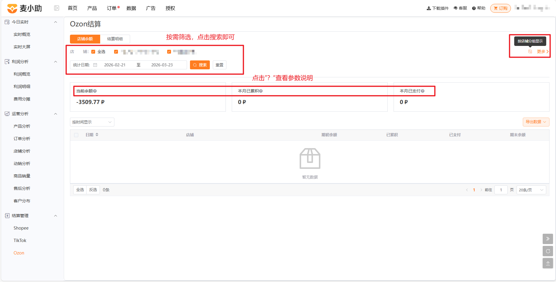Click the 麦小助 logo
Image resolution: width=556 pixels, height=282 pixels.
[24, 8]
